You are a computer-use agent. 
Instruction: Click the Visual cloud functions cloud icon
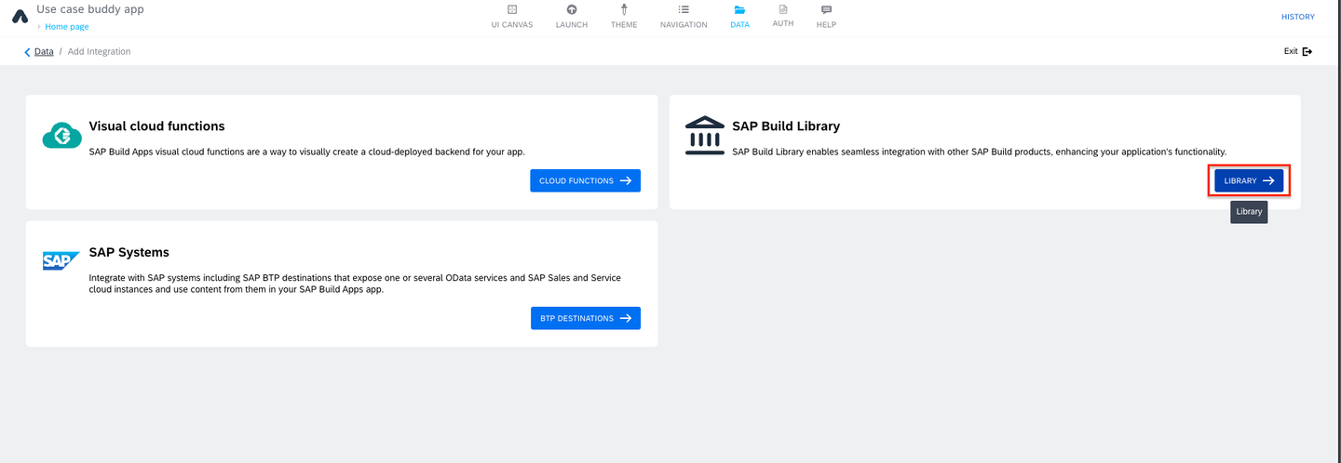61,137
